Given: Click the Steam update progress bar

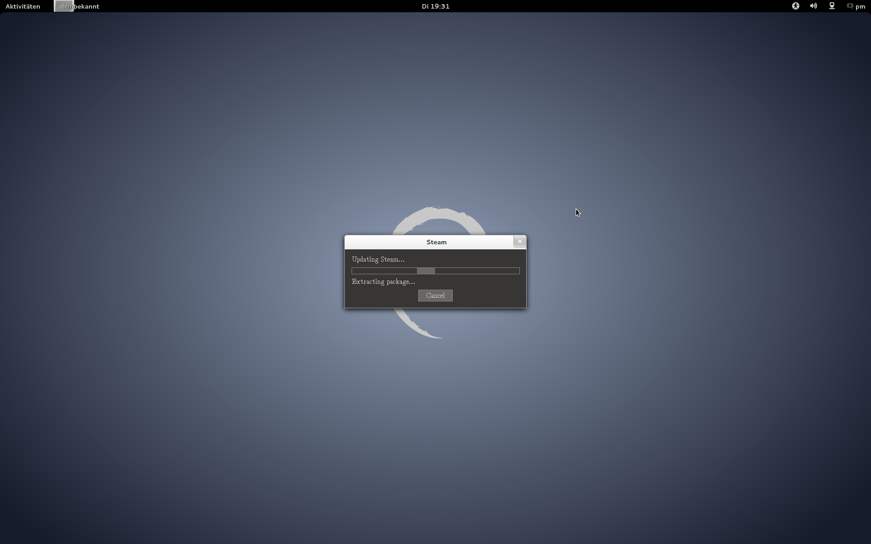Looking at the screenshot, I should coord(435,271).
